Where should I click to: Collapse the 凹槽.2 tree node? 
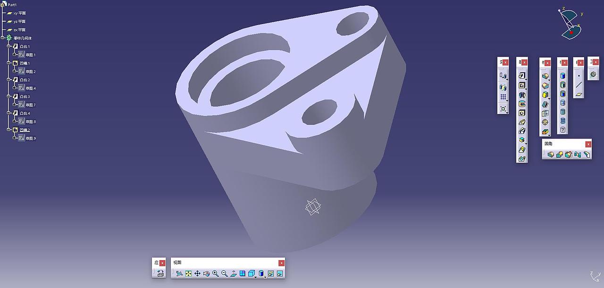click(x=9, y=130)
